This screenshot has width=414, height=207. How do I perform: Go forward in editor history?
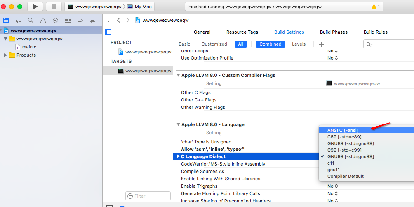click(x=128, y=20)
